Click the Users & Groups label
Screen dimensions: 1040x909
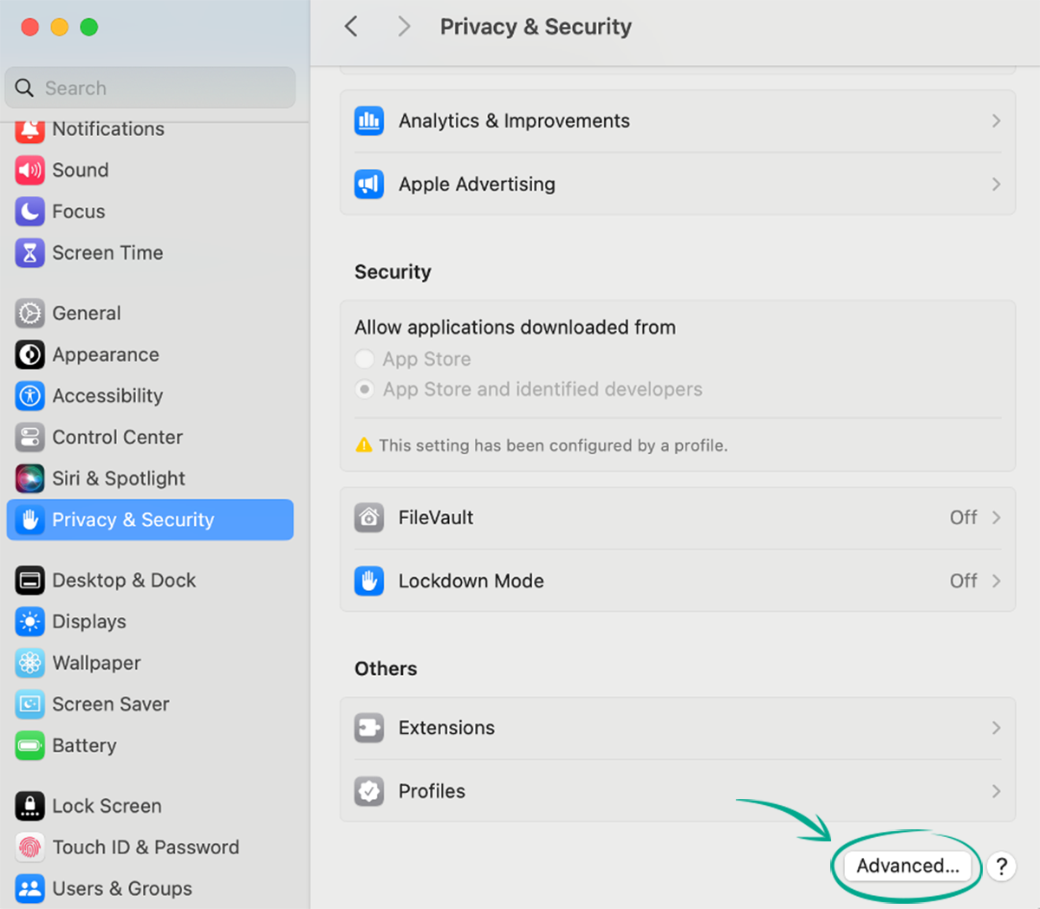[x=122, y=889]
